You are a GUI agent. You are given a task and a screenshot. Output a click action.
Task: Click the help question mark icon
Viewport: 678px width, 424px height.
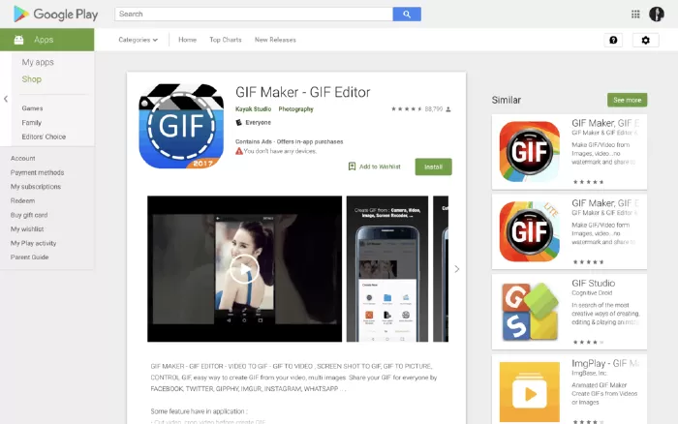point(613,41)
